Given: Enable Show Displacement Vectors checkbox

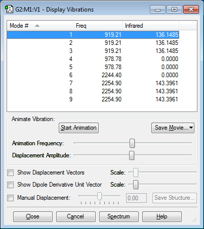Looking at the screenshot, I should click(11, 173).
